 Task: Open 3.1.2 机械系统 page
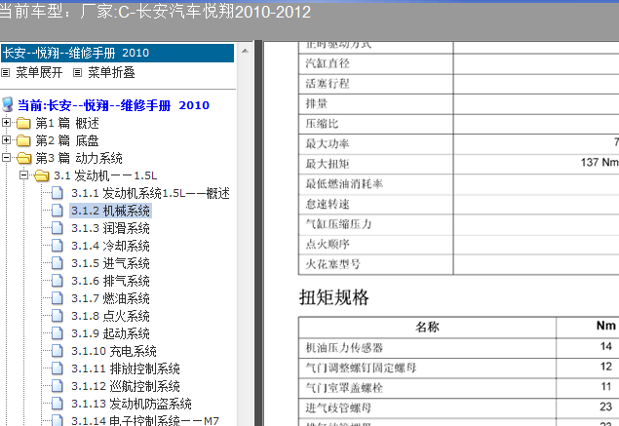pyautogui.click(x=110, y=211)
